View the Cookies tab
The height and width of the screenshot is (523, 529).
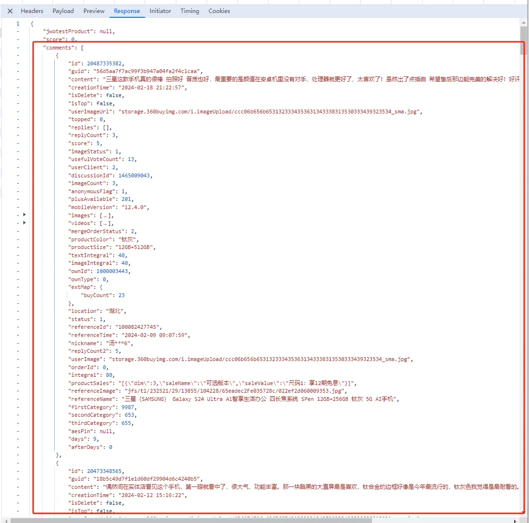219,11
